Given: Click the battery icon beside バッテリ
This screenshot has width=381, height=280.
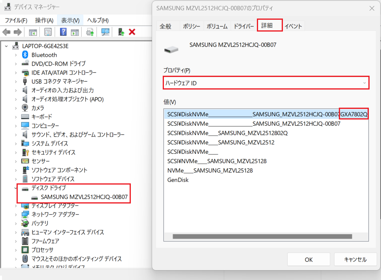Looking at the screenshot, I should pyautogui.click(x=25, y=223).
